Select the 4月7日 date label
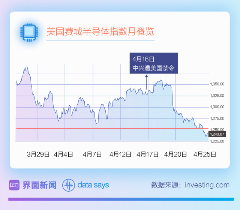The height and width of the screenshot is (210, 240). pos(92,154)
